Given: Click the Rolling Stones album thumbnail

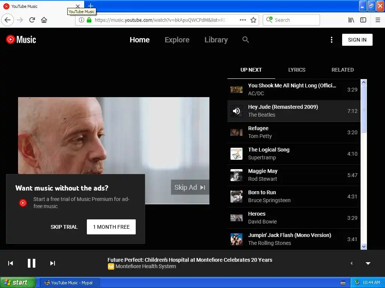Looking at the screenshot, I should (x=236, y=239).
